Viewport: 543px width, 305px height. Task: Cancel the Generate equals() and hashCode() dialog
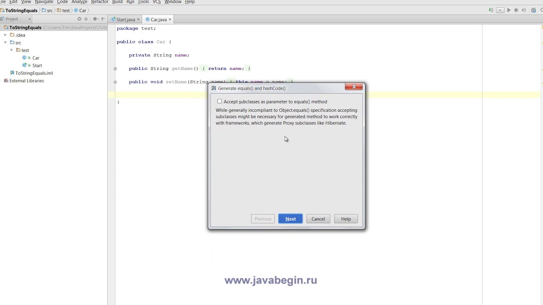coord(318,219)
